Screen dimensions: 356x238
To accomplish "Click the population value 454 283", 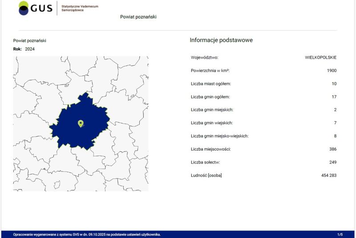I will tap(328, 175).
